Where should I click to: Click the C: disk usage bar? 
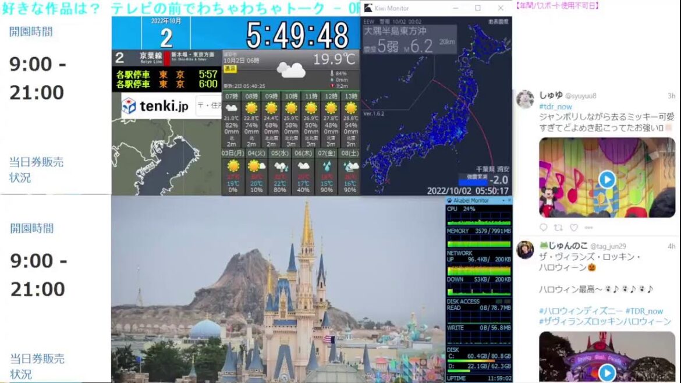click(x=478, y=360)
